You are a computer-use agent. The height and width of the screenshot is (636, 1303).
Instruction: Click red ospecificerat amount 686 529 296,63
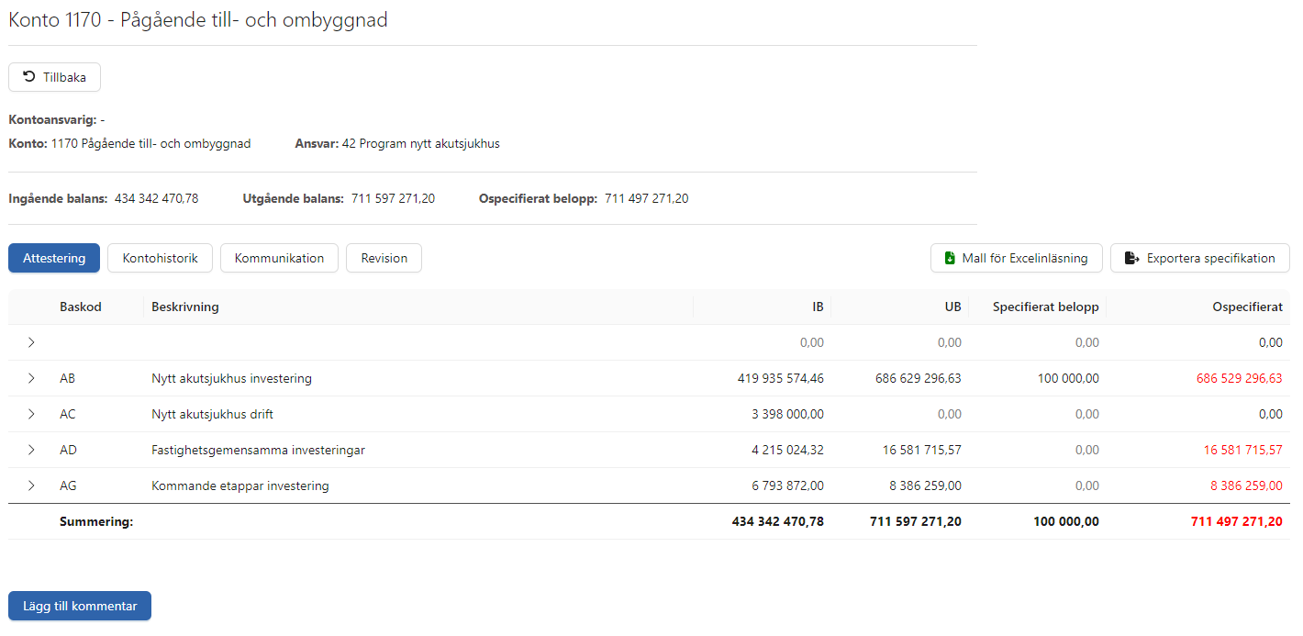[x=1239, y=378]
